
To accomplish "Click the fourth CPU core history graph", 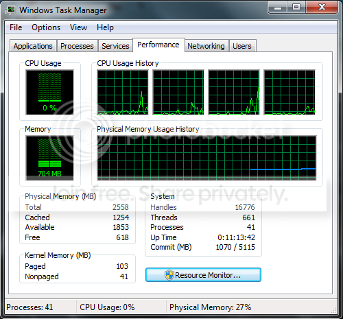I will 289,92.
